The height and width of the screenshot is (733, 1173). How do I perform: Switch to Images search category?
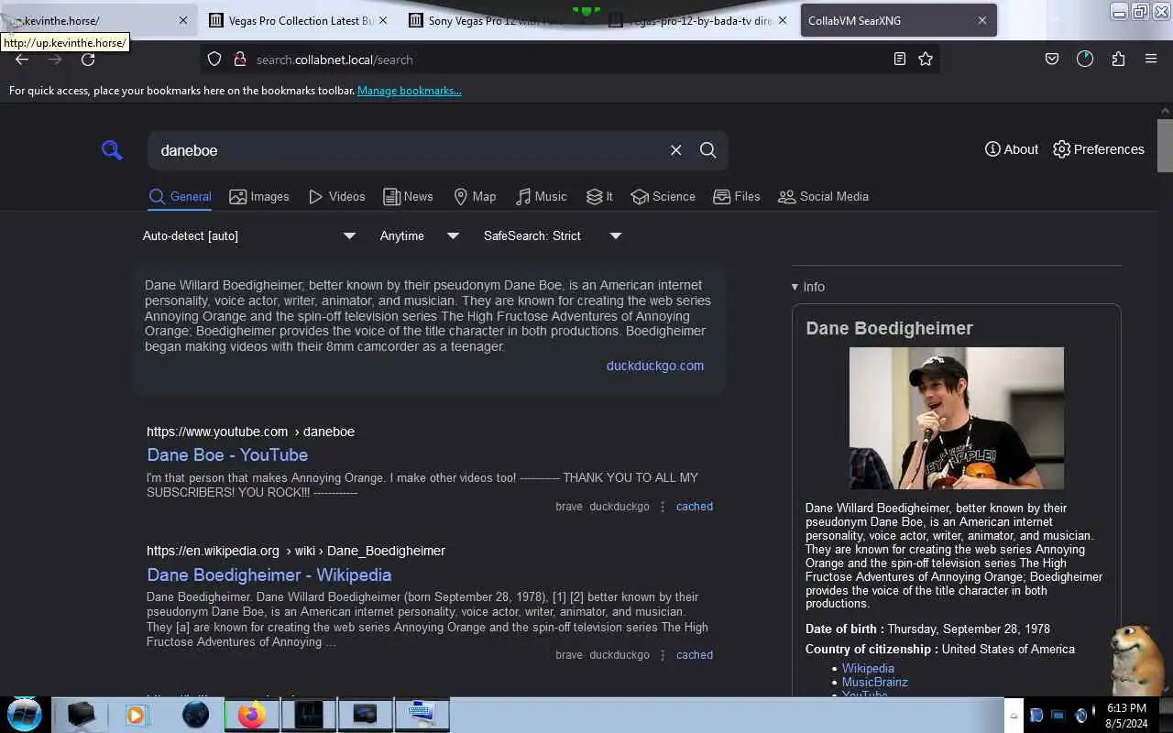[x=259, y=196]
